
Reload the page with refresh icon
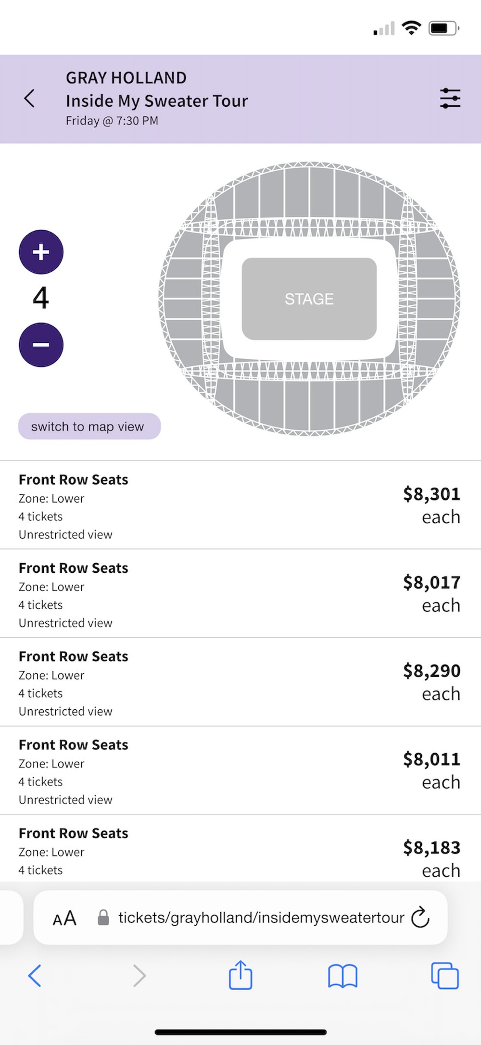point(420,917)
